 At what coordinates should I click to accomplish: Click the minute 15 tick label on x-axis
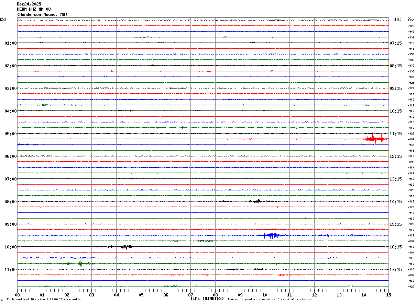tap(388, 295)
